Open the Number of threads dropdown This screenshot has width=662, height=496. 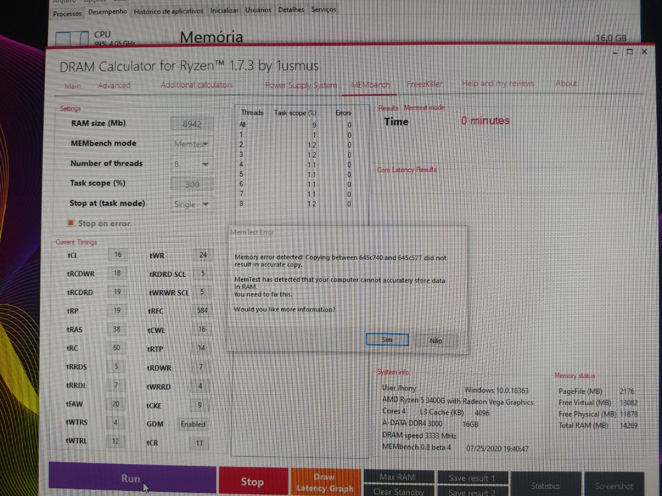191,164
